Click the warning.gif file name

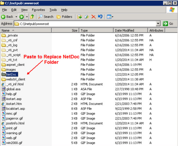(14, 133)
